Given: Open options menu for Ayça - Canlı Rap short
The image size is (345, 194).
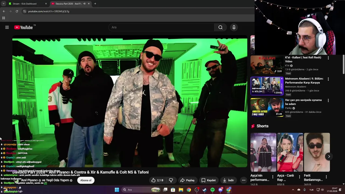Looking at the screenshot, I should coord(299,177).
